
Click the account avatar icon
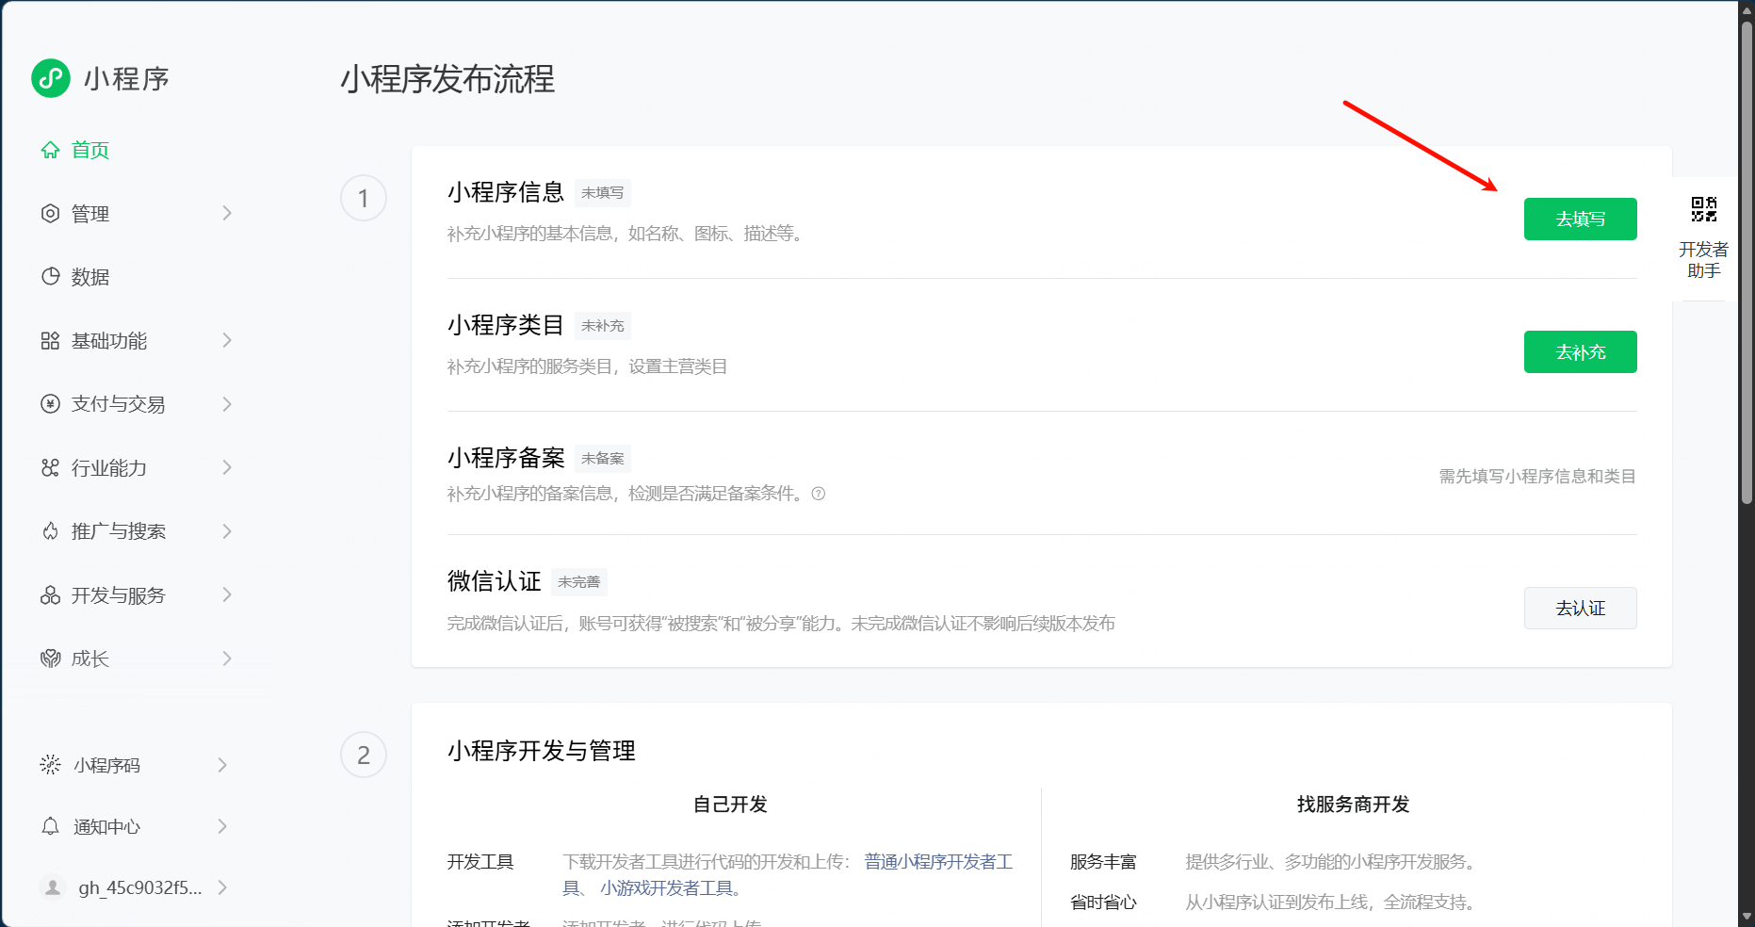(x=53, y=887)
